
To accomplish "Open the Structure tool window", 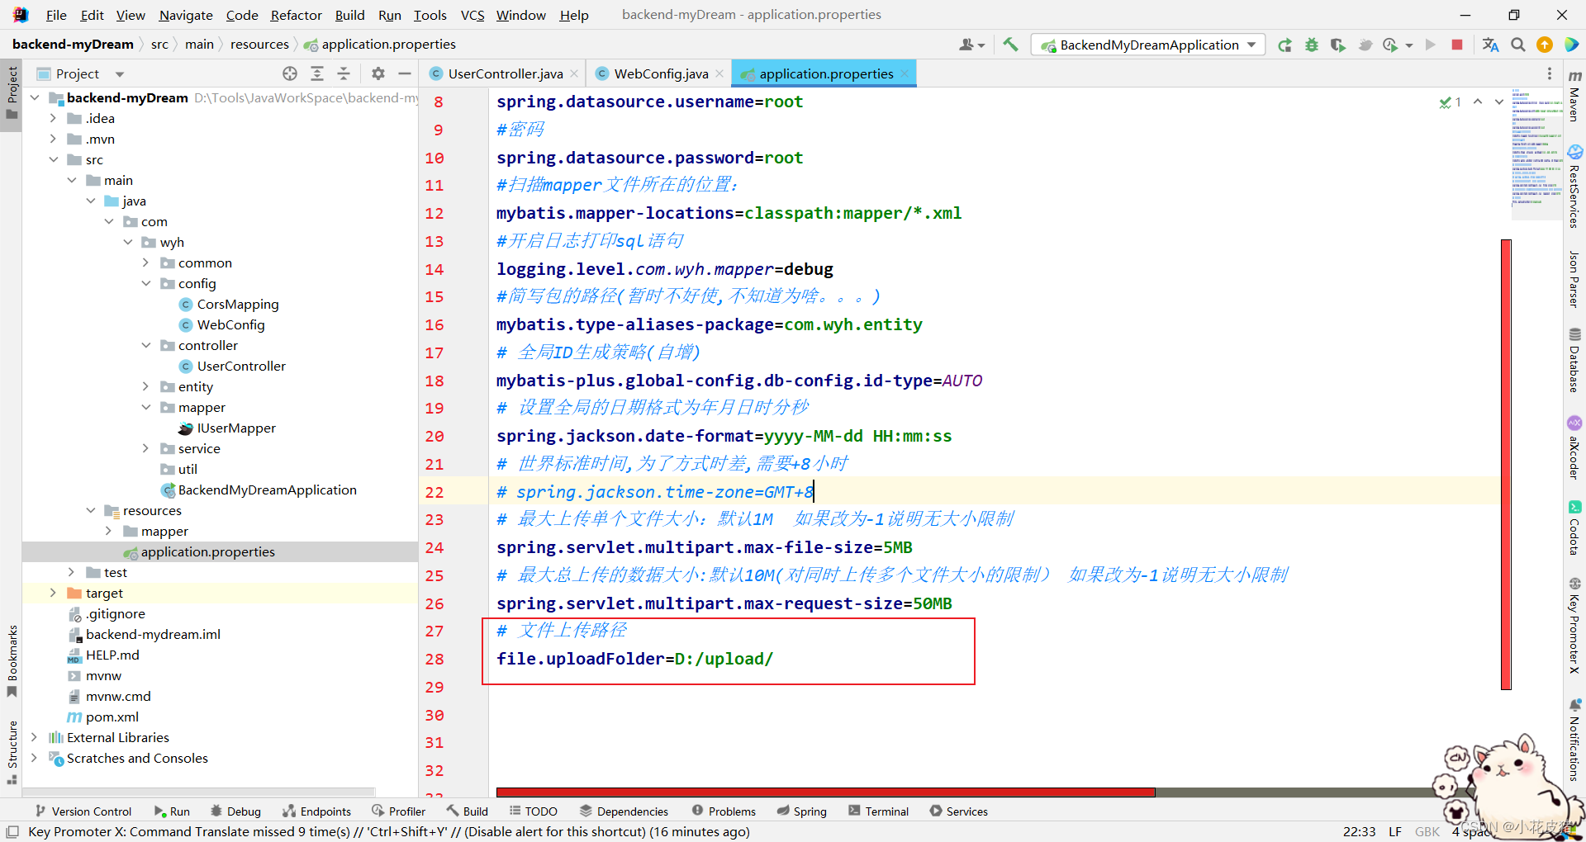I will (12, 752).
